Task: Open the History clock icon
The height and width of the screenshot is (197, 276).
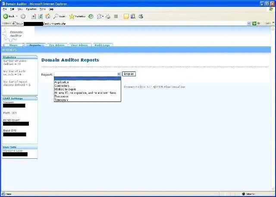Action: click(91, 16)
